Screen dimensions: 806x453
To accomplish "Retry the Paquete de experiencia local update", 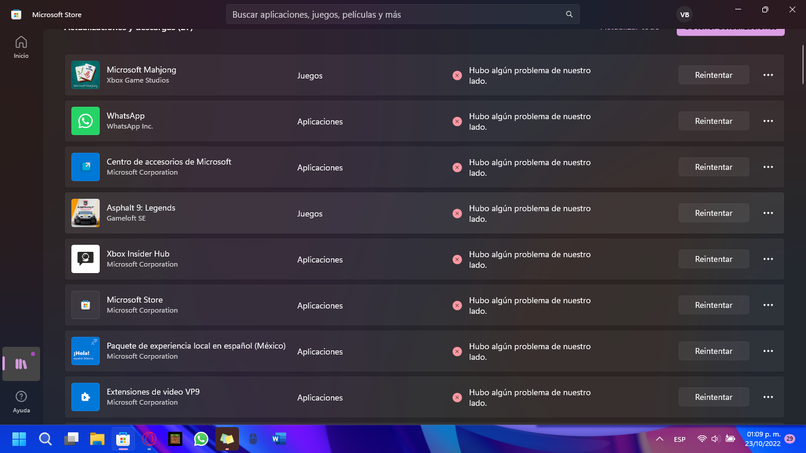I will pos(714,351).
